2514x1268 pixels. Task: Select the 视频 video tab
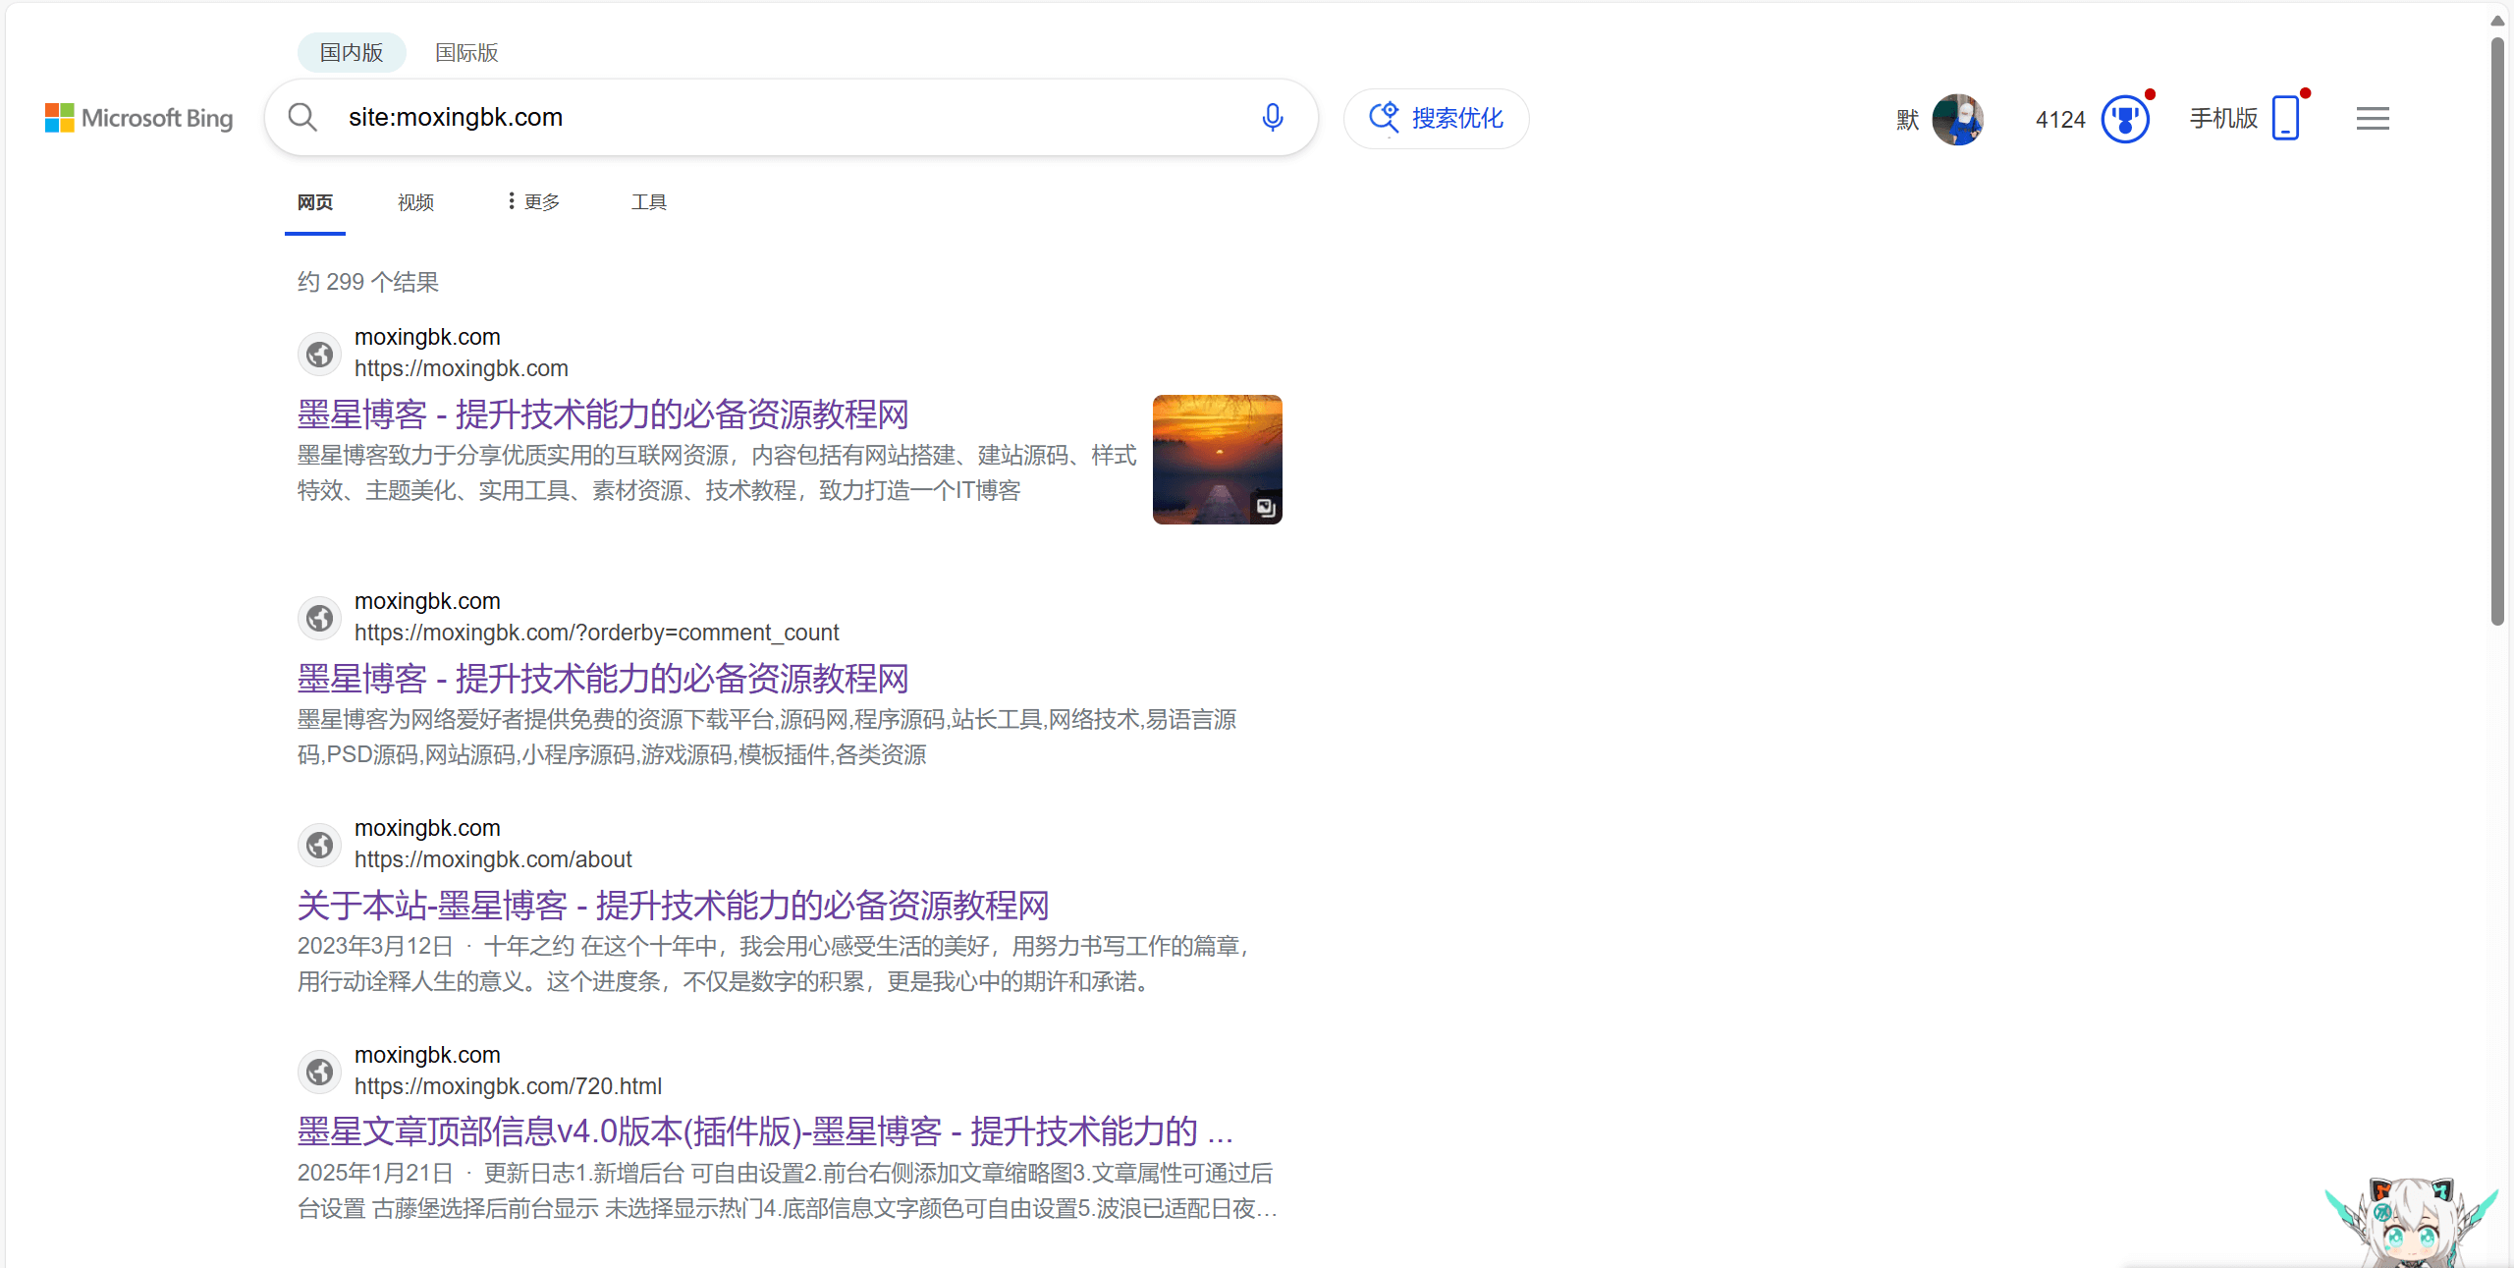(415, 202)
